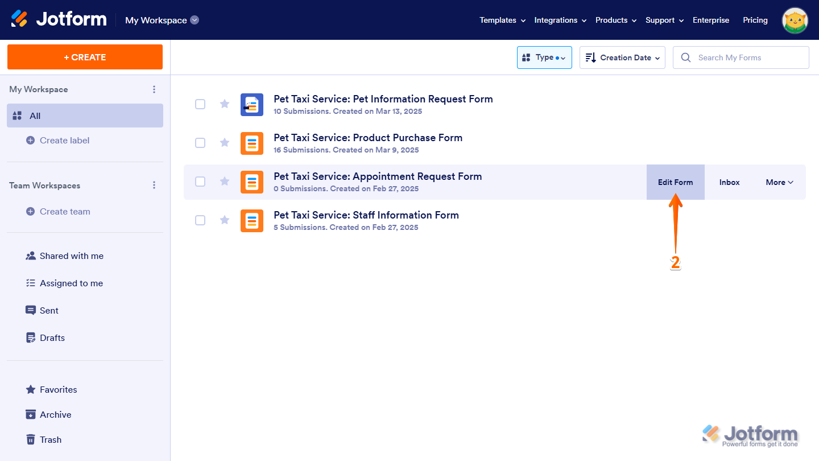Expand the More options for Appointment form

point(779,182)
